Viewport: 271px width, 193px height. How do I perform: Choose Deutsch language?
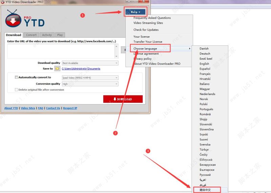[x=210, y=54]
